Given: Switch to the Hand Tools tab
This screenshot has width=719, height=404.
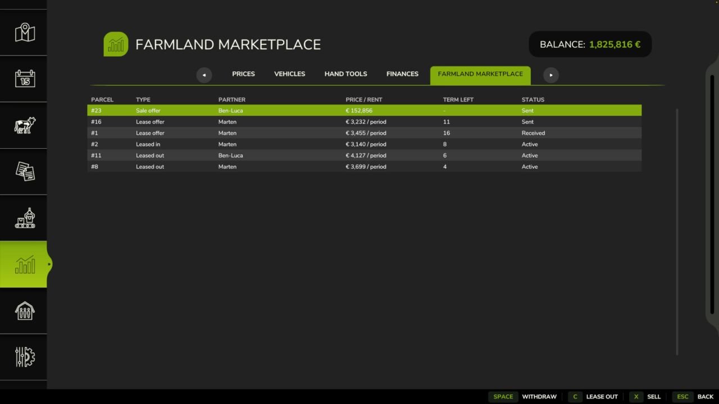Looking at the screenshot, I should (345, 74).
